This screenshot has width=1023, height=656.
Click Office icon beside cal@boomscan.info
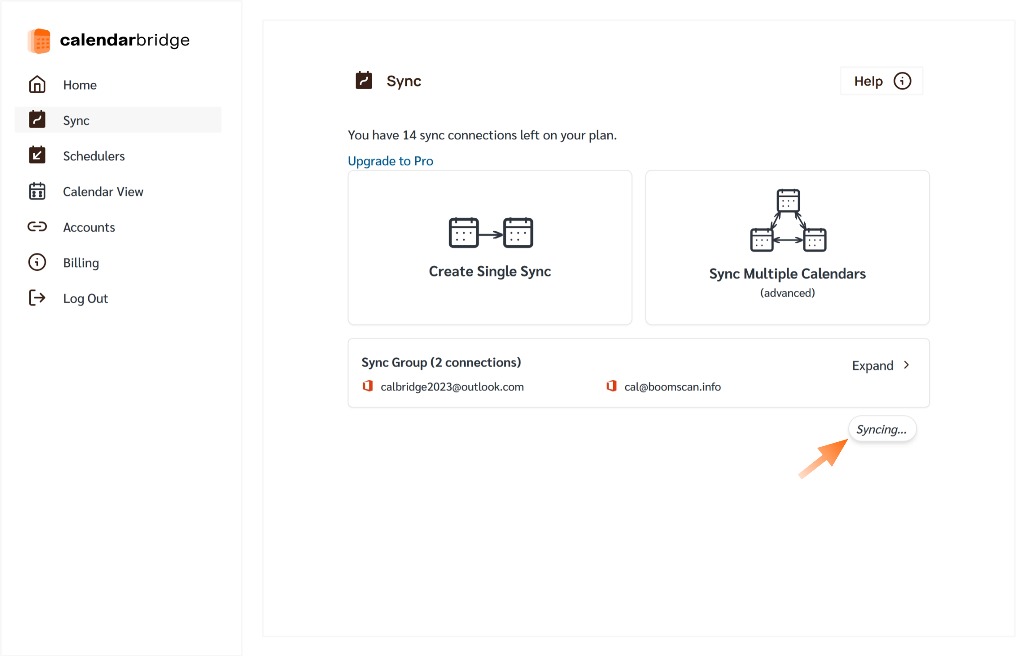click(x=611, y=386)
